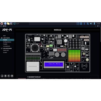Select the NFC/RFID reader module

[84, 67]
